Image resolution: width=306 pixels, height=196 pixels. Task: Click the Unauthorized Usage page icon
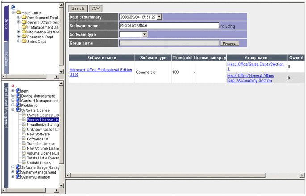[24, 124]
